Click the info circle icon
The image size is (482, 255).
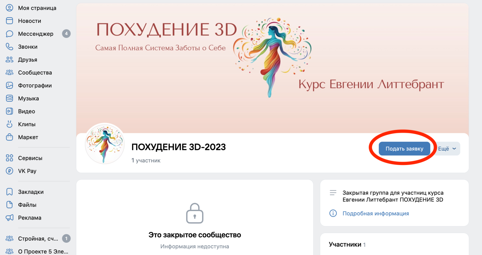(x=333, y=213)
